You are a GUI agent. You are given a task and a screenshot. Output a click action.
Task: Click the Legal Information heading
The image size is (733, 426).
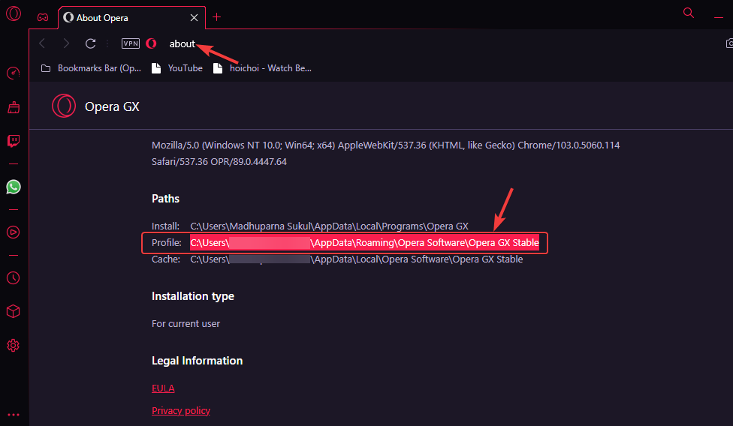point(197,361)
